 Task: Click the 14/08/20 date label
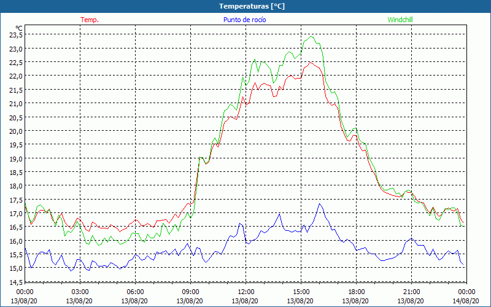tap(466, 301)
